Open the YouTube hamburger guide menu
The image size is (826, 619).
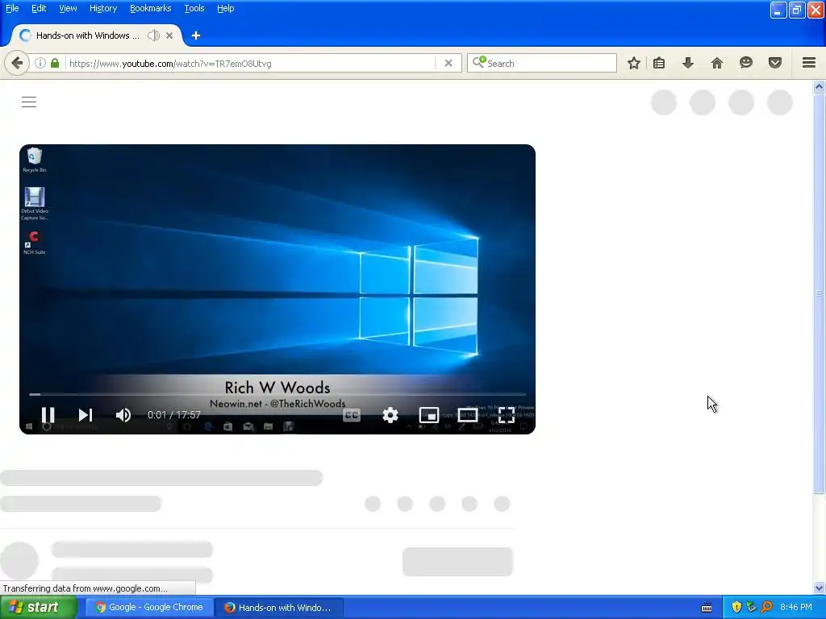pos(29,102)
